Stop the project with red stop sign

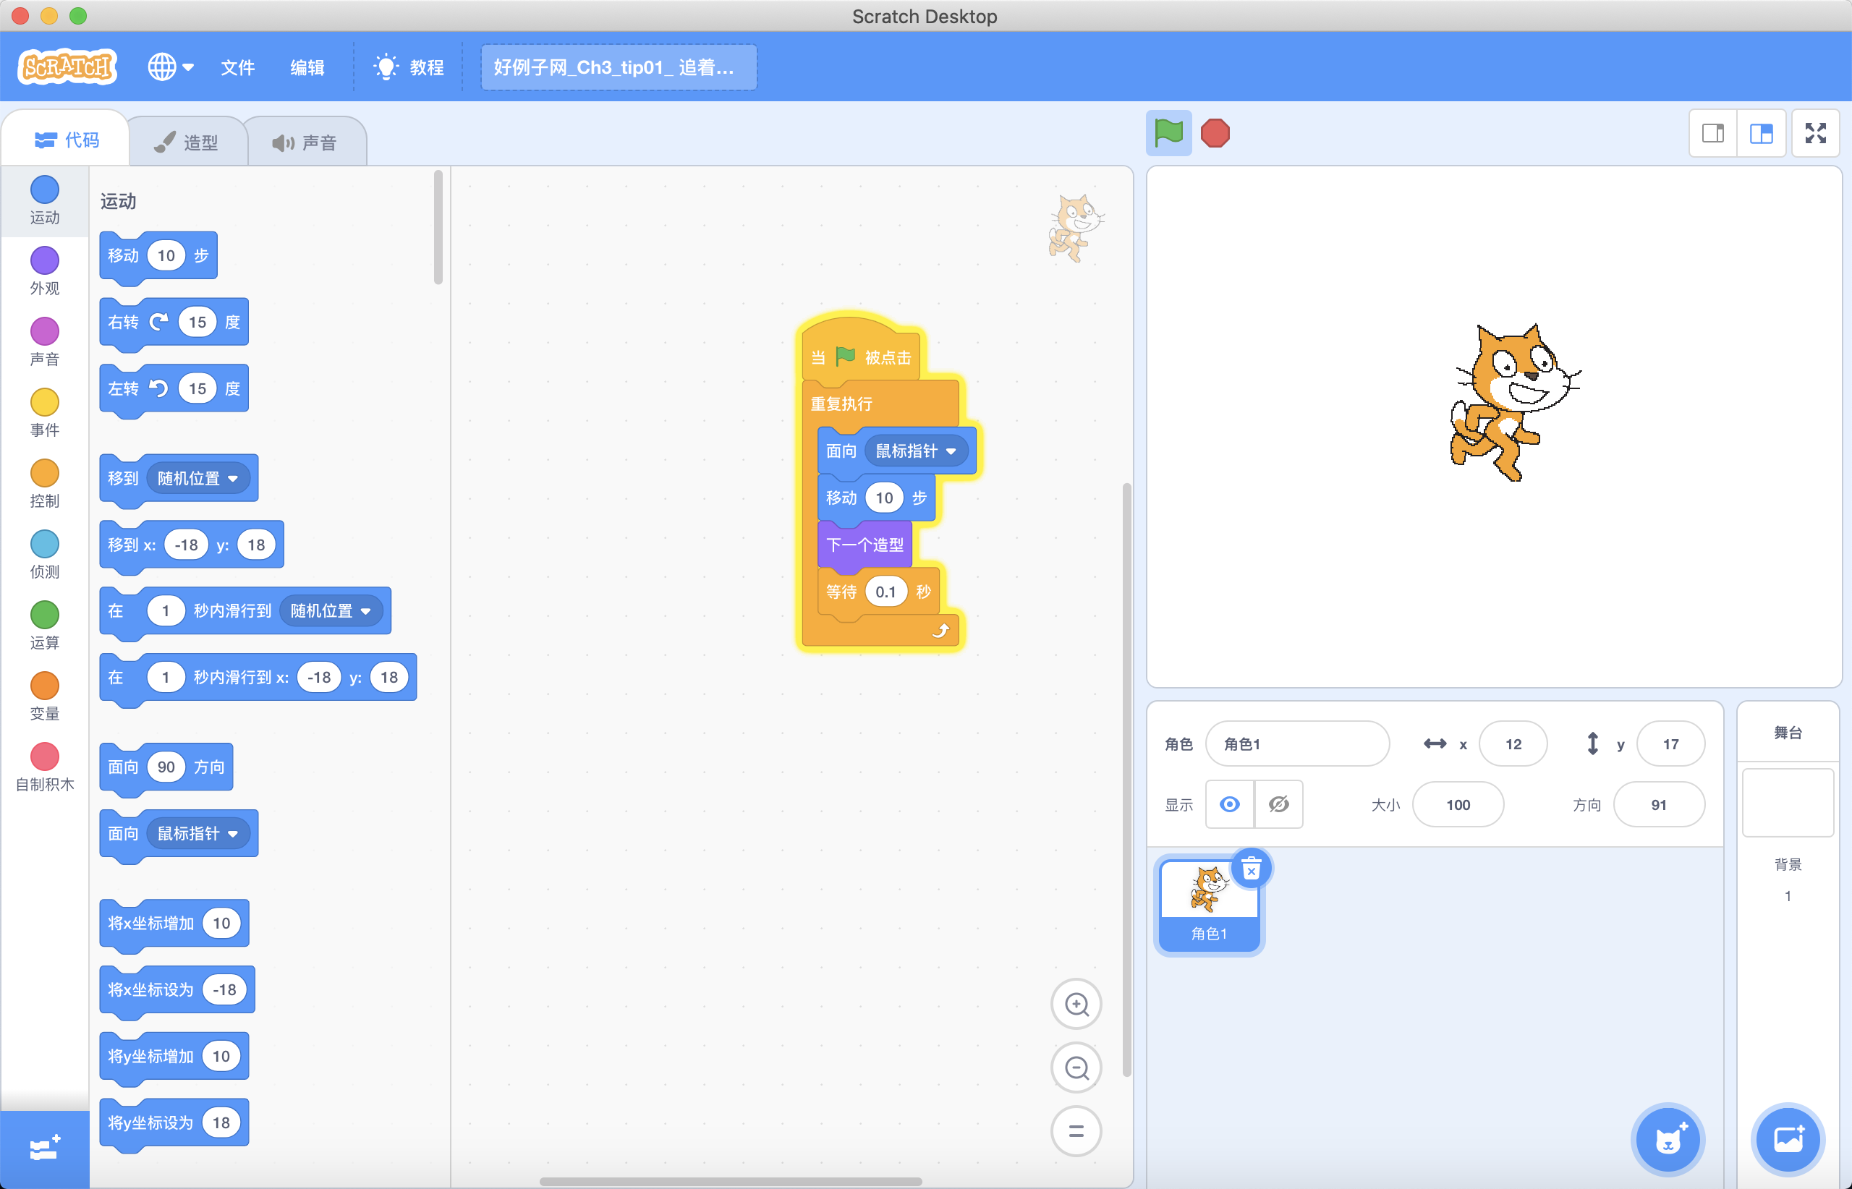(1215, 133)
